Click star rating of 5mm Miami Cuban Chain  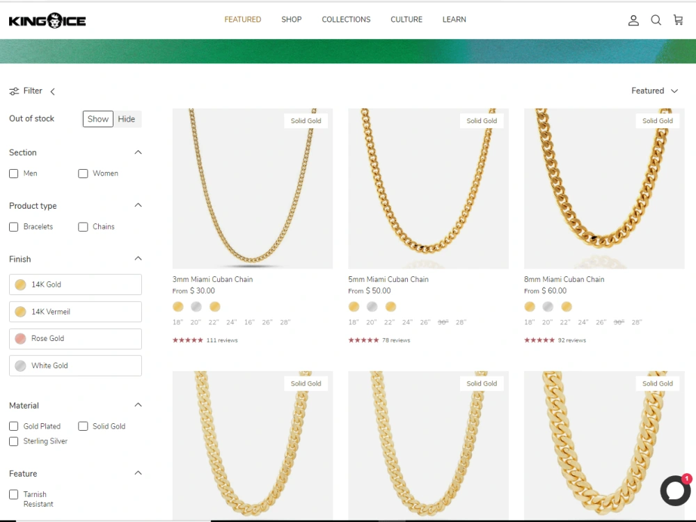point(363,340)
